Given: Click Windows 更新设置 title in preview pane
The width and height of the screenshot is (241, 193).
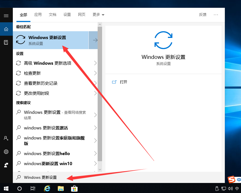Looking at the screenshot, I should [x=163, y=57].
